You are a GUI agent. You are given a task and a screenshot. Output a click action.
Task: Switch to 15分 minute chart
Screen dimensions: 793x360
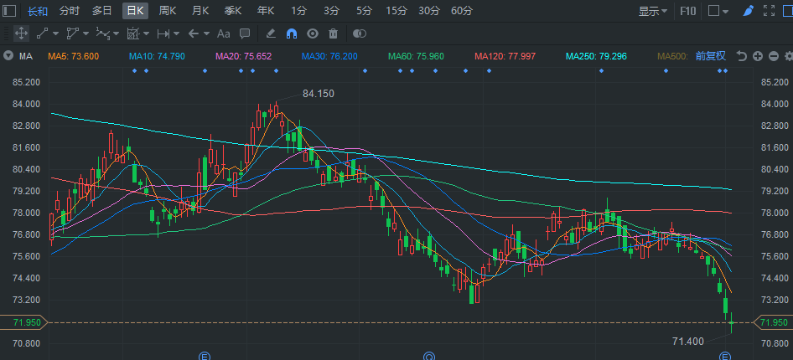pyautogui.click(x=396, y=11)
